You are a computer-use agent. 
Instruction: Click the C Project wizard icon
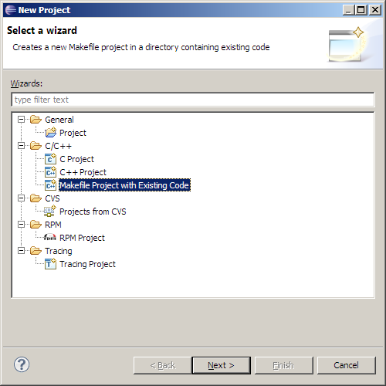click(x=50, y=159)
